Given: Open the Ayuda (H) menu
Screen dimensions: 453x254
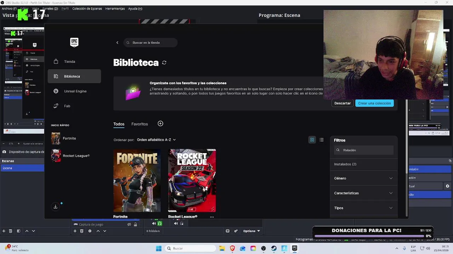Looking at the screenshot, I should [135, 8].
